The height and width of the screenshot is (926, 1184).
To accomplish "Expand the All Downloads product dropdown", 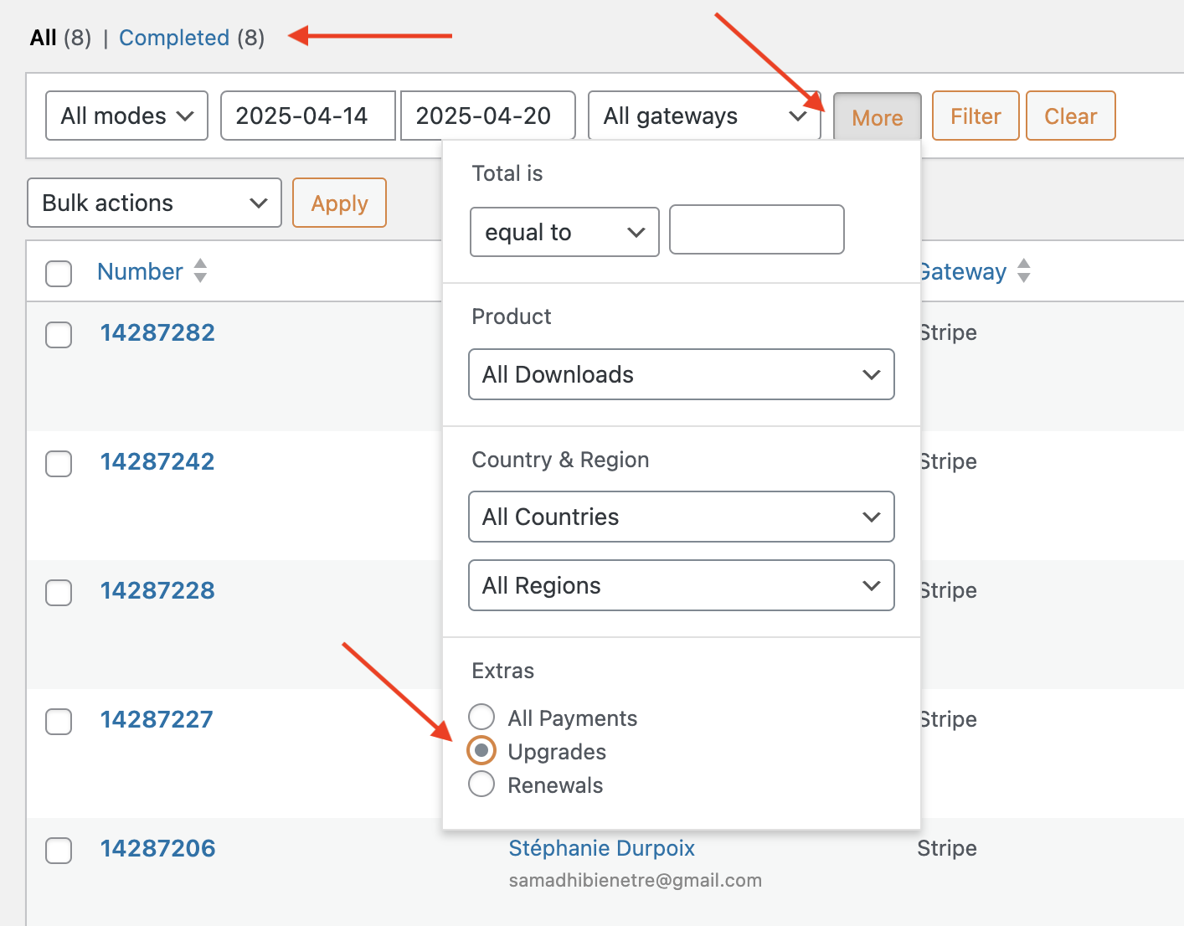I will coord(681,374).
